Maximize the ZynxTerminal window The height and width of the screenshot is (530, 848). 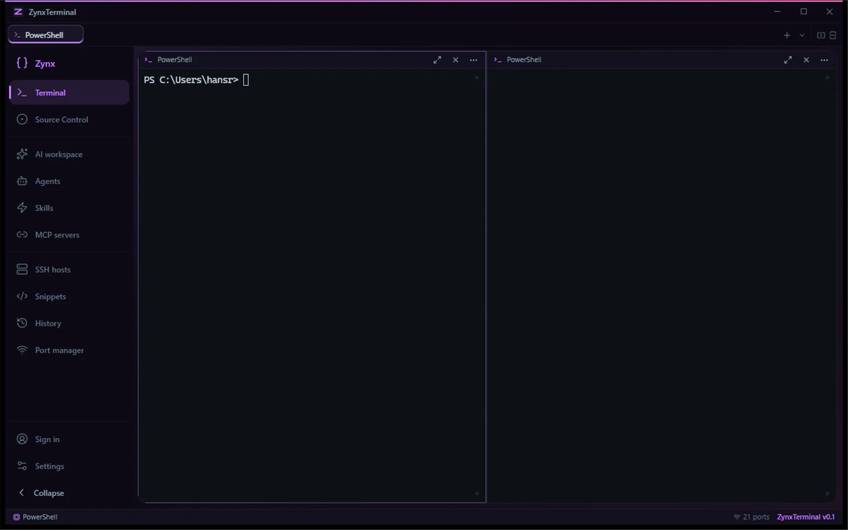tap(803, 12)
